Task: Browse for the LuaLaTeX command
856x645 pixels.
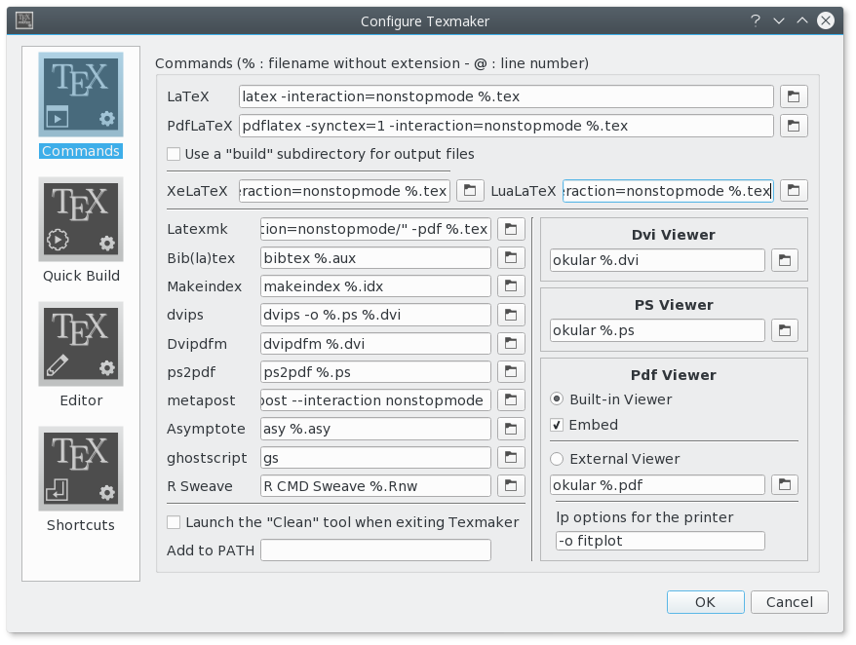Action: [x=795, y=191]
